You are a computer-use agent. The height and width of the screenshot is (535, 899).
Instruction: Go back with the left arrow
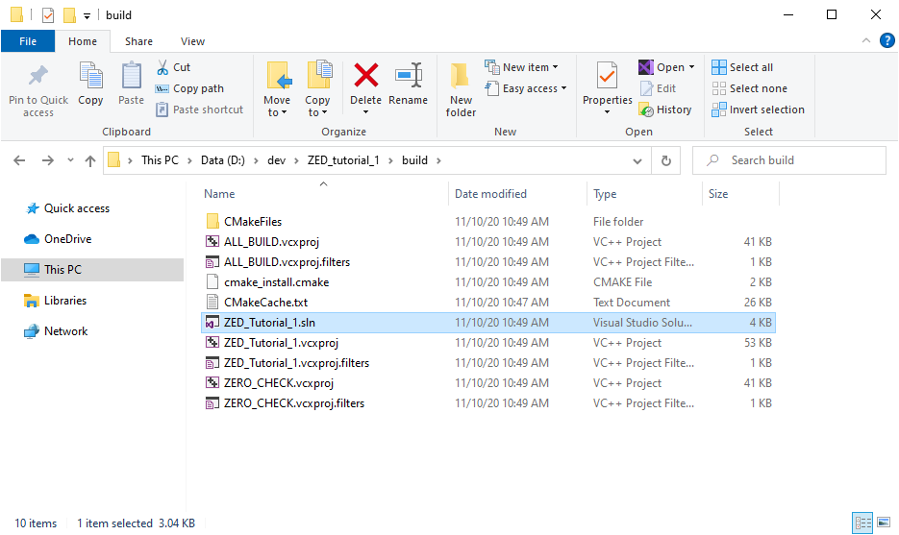[19, 160]
